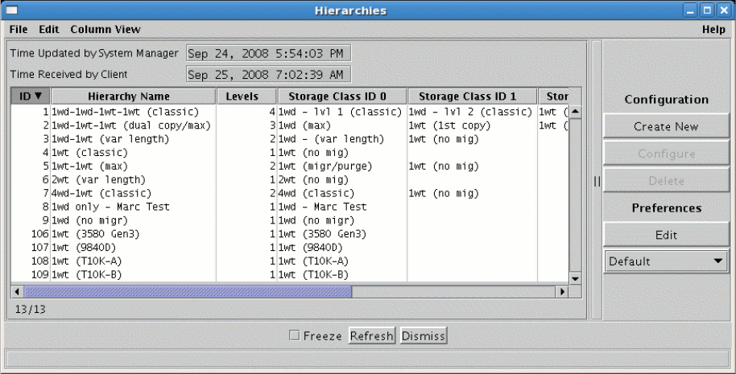
Task: Sort by Hierarchy Name column header
Action: (x=134, y=96)
